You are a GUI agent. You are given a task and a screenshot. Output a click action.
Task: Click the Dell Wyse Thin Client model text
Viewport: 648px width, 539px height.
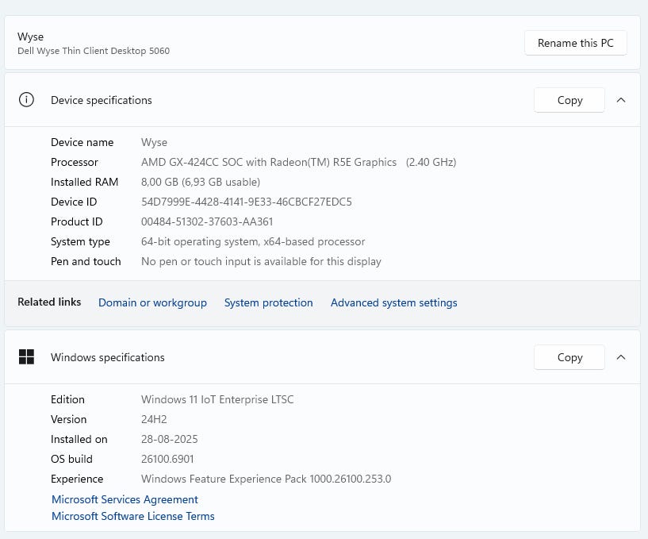(94, 51)
